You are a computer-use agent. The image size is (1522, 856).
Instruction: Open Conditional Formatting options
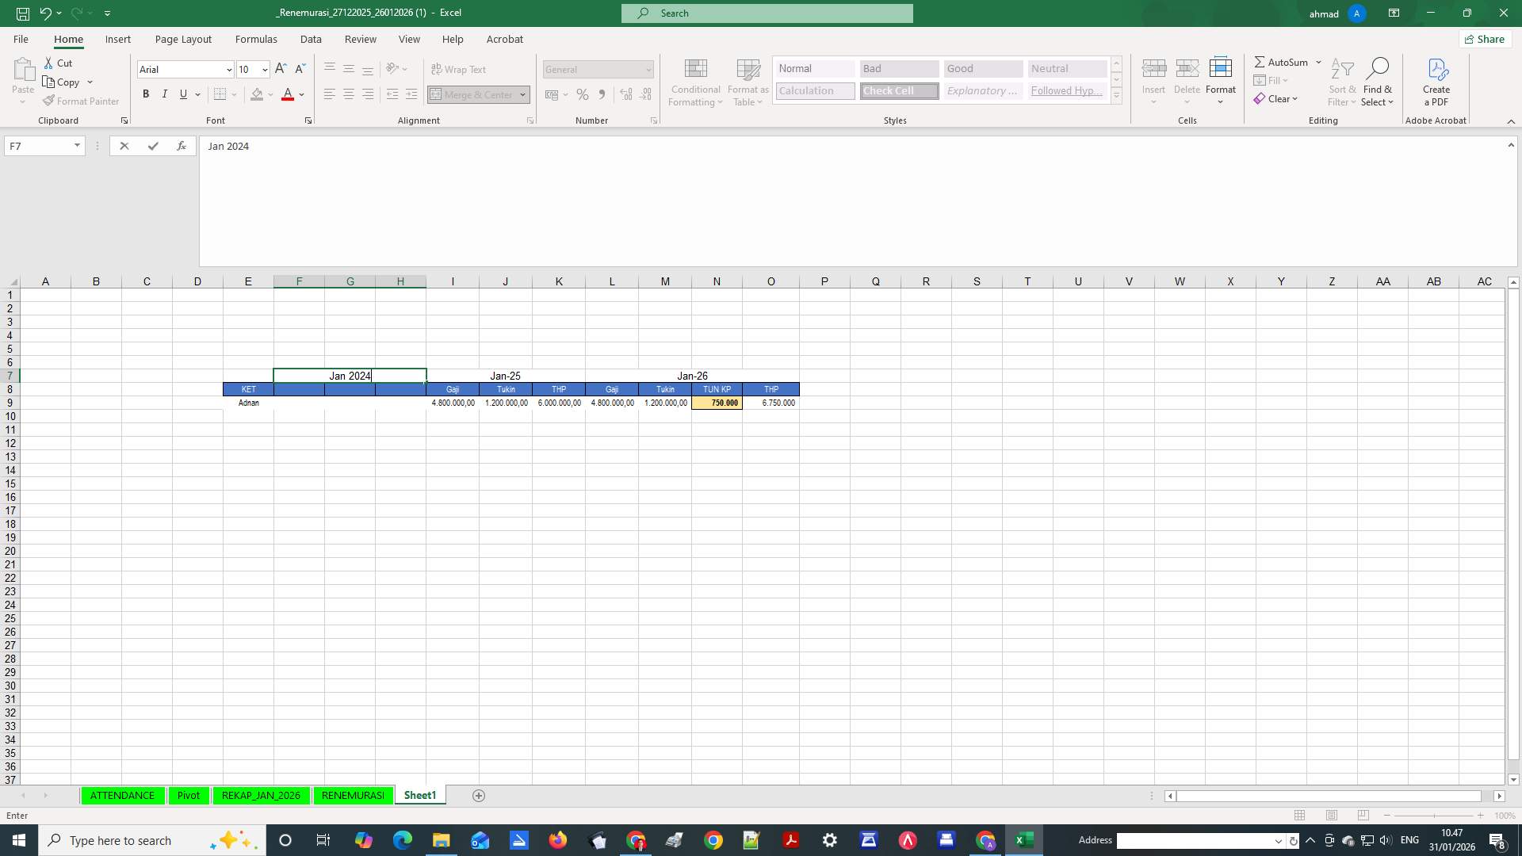pos(695,82)
